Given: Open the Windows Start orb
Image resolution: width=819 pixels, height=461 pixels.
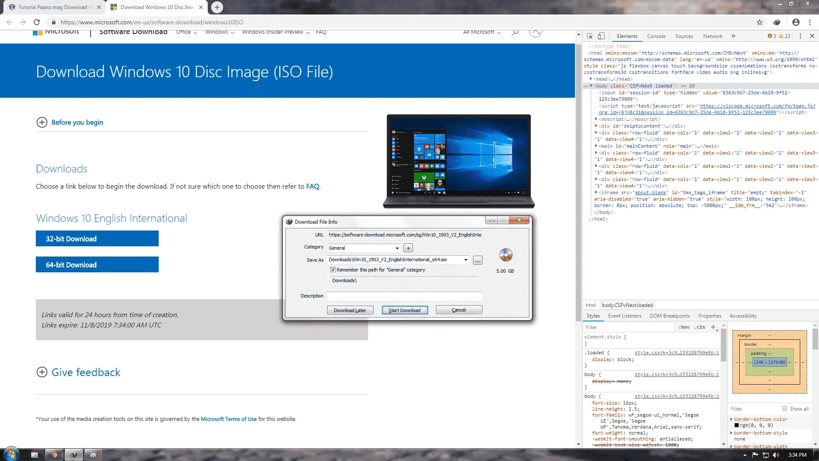Looking at the screenshot, I should (x=12, y=454).
